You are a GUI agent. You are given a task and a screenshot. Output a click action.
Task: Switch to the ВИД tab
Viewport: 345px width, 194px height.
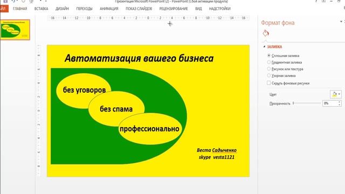coord(198,9)
